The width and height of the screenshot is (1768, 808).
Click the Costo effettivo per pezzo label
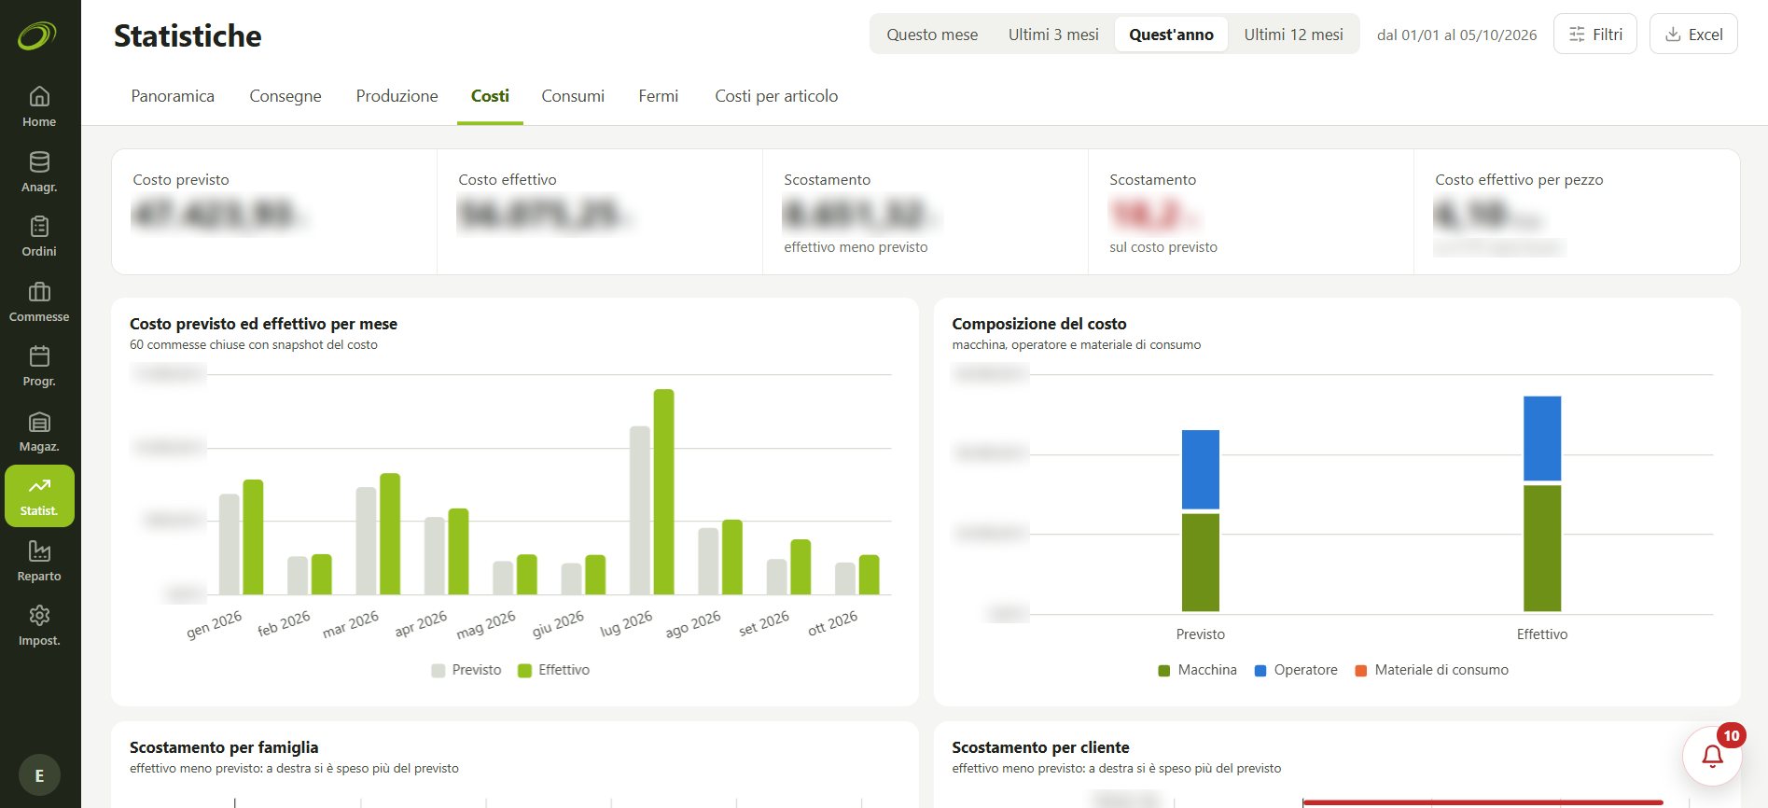coord(1519,180)
